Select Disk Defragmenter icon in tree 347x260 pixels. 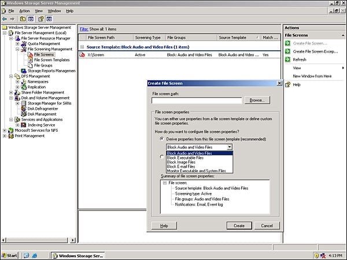click(x=24, y=109)
